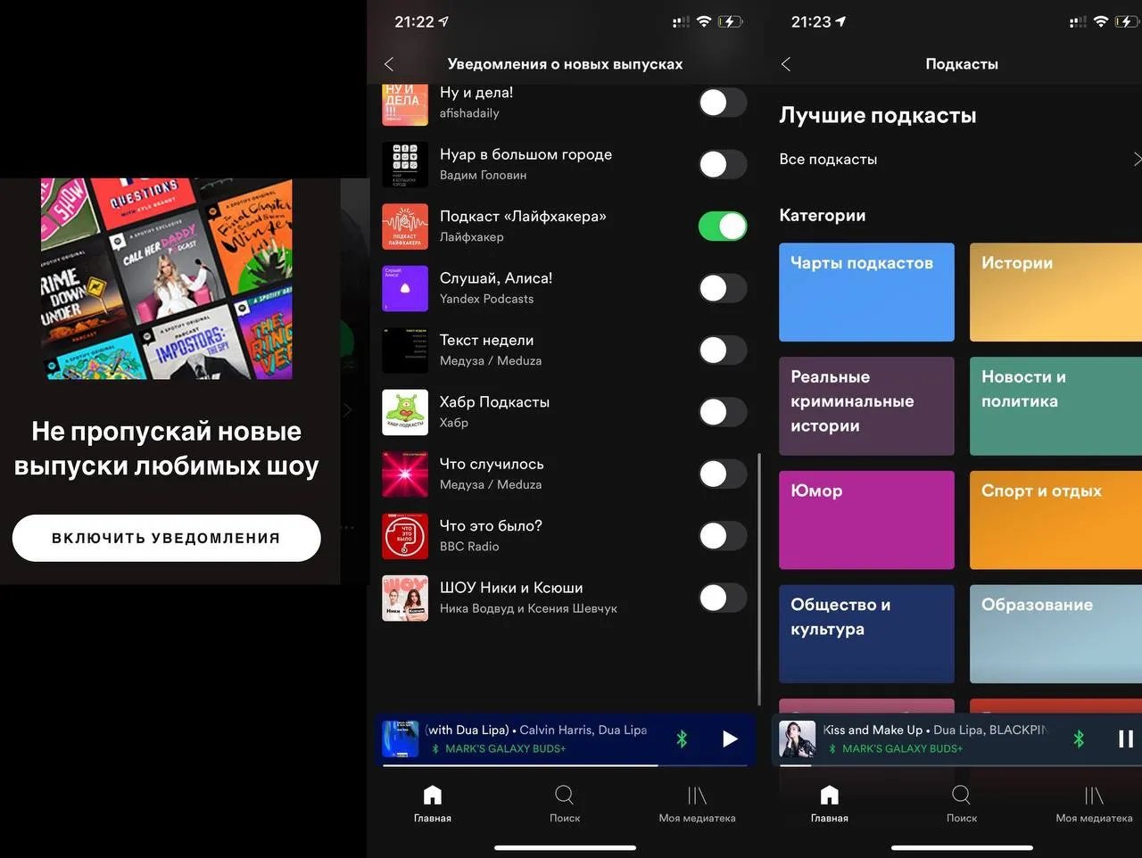
Task: Pause the Kiss and Make Up track
Action: coord(1126,738)
